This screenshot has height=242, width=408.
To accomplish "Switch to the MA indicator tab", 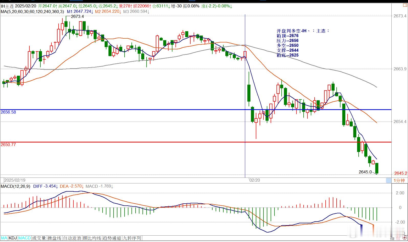I will (4, 238).
